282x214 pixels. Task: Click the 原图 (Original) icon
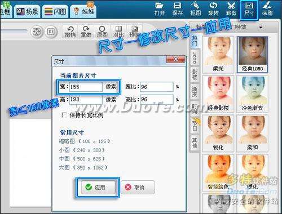coord(102,32)
